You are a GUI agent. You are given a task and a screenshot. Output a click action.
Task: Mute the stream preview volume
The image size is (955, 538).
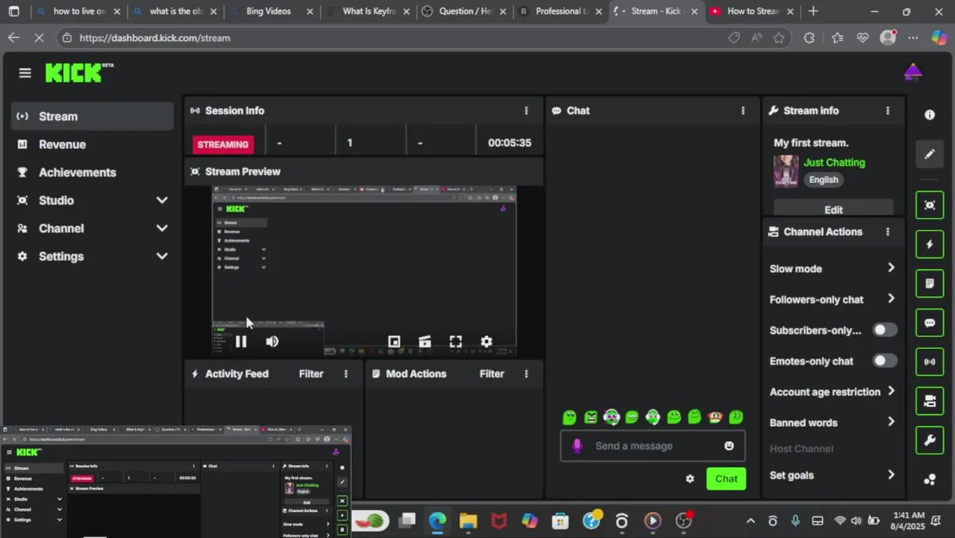[272, 341]
